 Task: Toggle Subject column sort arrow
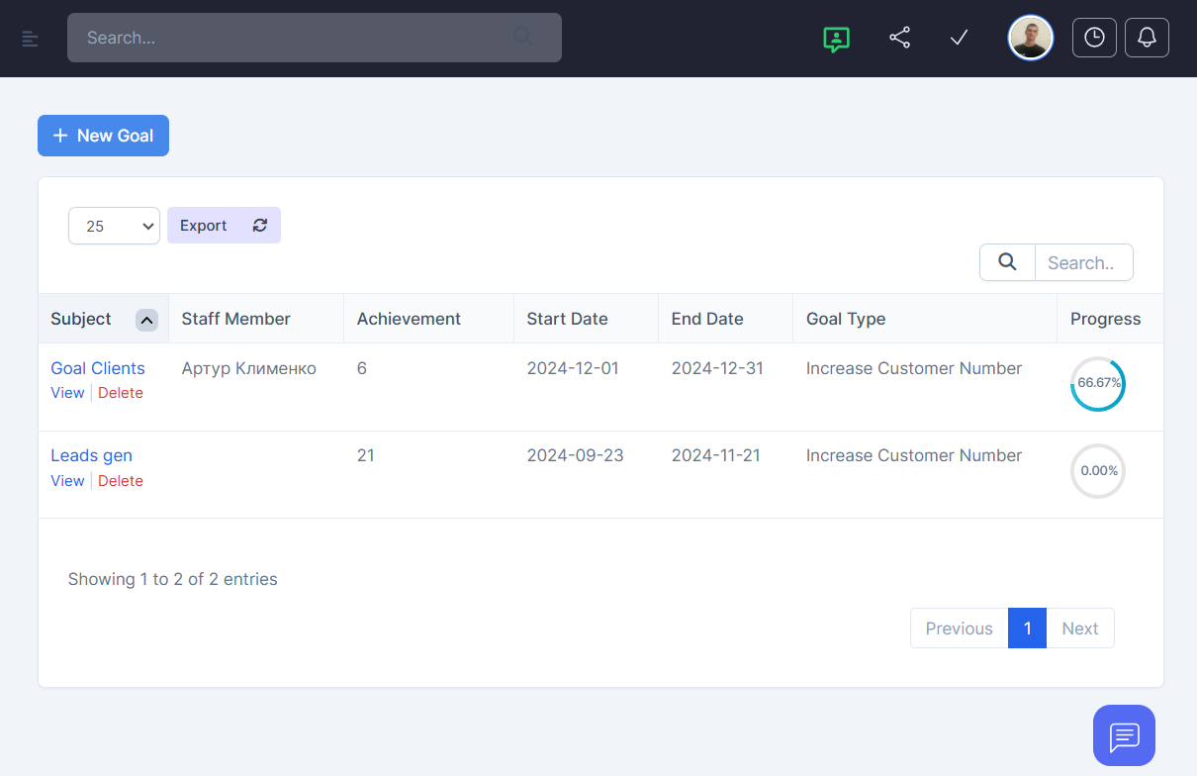tap(146, 320)
